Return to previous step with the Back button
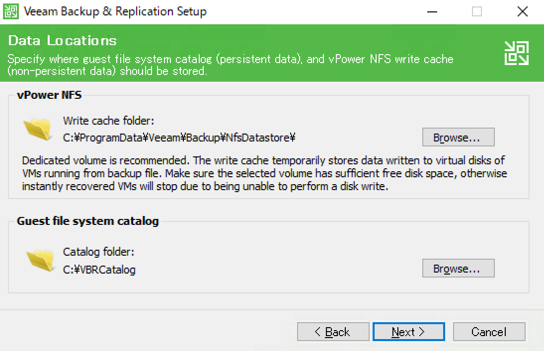The image size is (544, 351). pos(333,332)
